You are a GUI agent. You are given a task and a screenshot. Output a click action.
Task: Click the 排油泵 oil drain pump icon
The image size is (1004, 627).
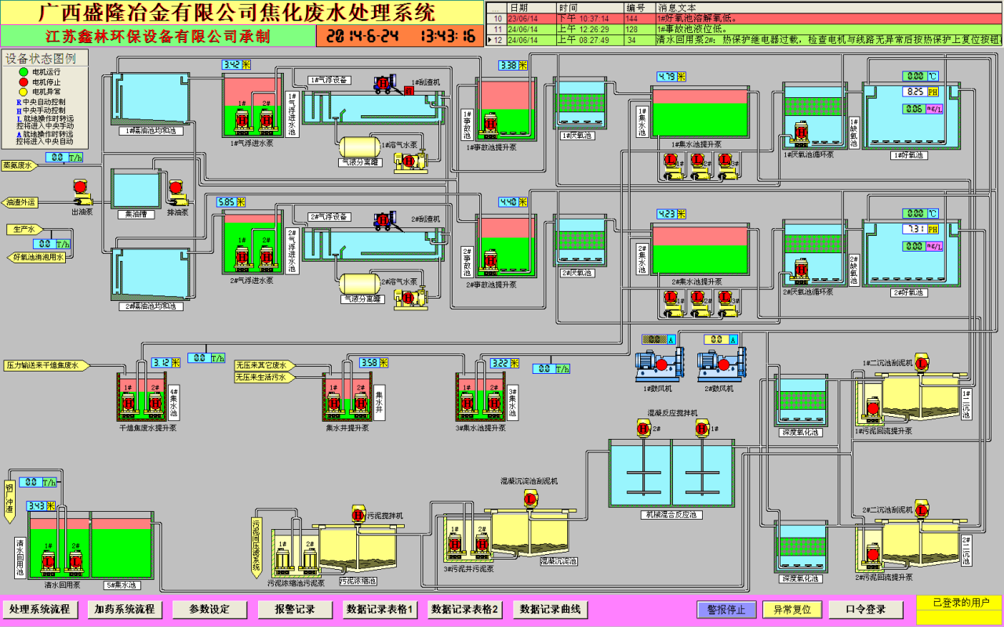[x=176, y=190]
